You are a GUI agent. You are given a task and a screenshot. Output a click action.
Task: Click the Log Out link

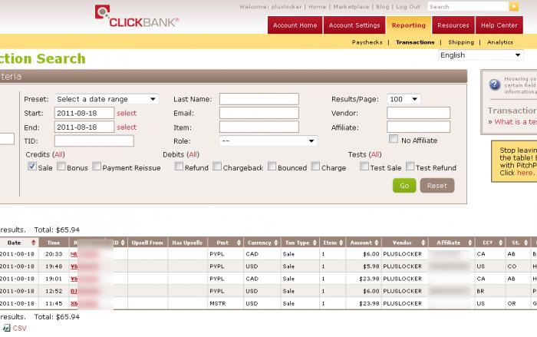point(408,6)
